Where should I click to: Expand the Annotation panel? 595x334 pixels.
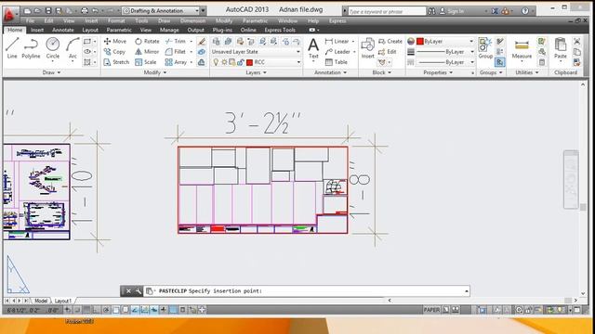point(330,72)
